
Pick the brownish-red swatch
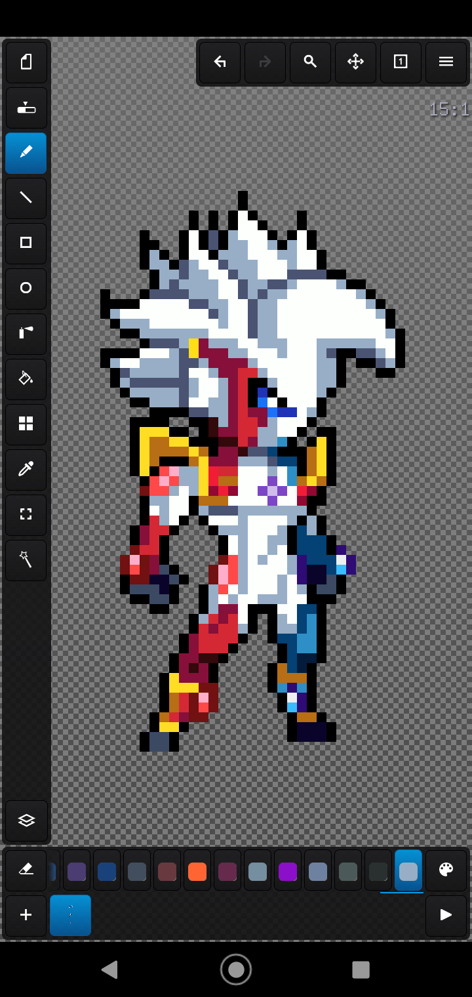(x=167, y=871)
